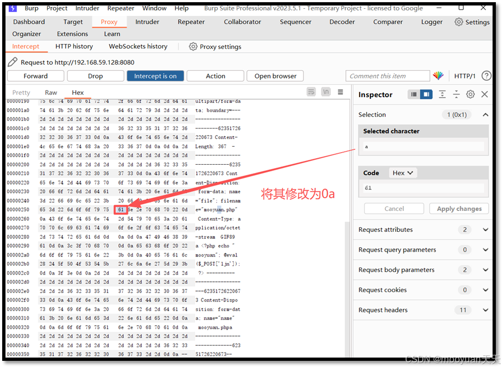The height and width of the screenshot is (368, 503).
Task: Expand Request headers section
Action: click(485, 310)
